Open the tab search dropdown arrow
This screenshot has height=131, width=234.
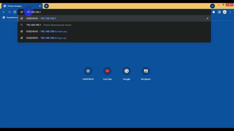[x=212, y=6]
